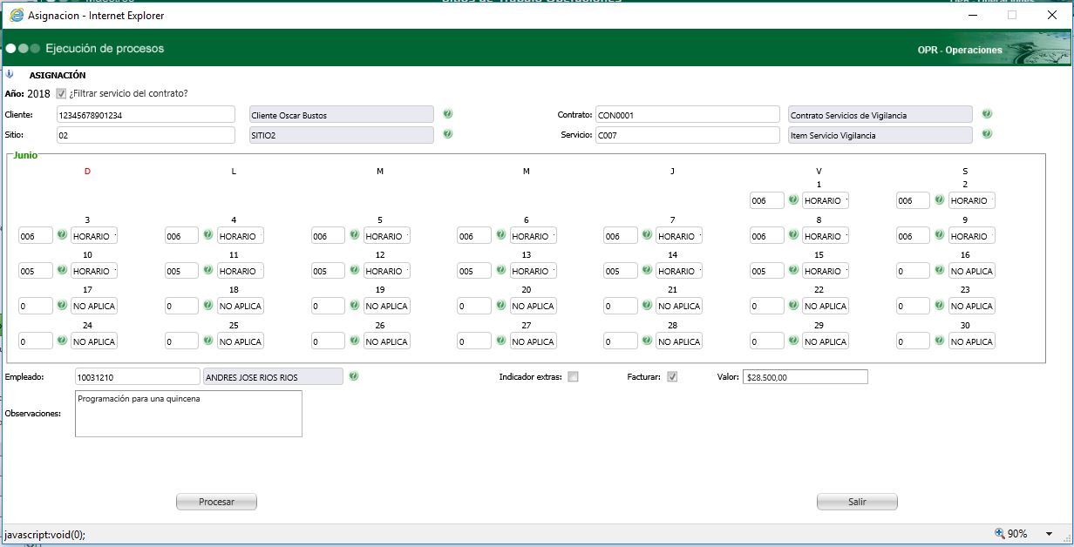Click the Contrato field with CON0001
Viewport: 1074px width, 547px height.
pyautogui.click(x=687, y=115)
